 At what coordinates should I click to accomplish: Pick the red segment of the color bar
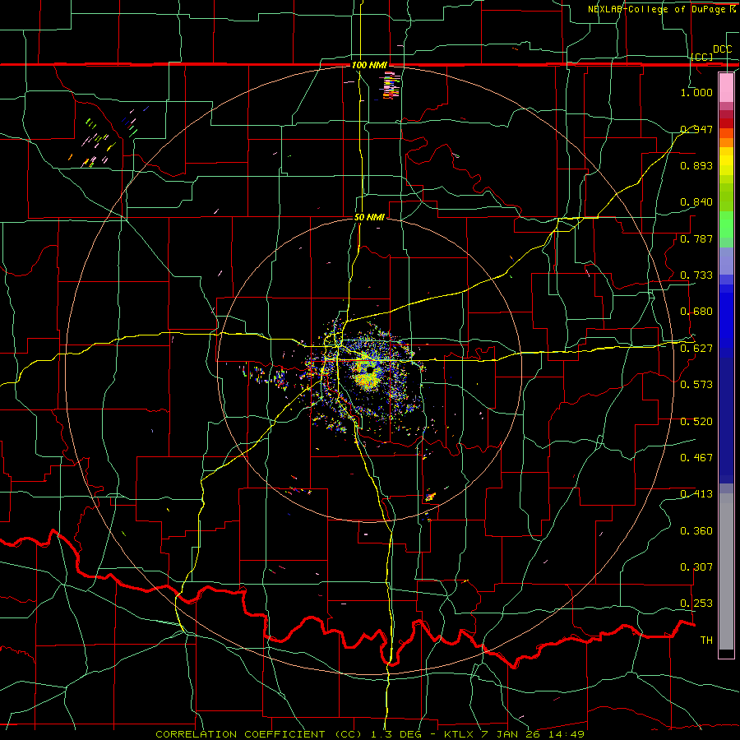pos(726,123)
